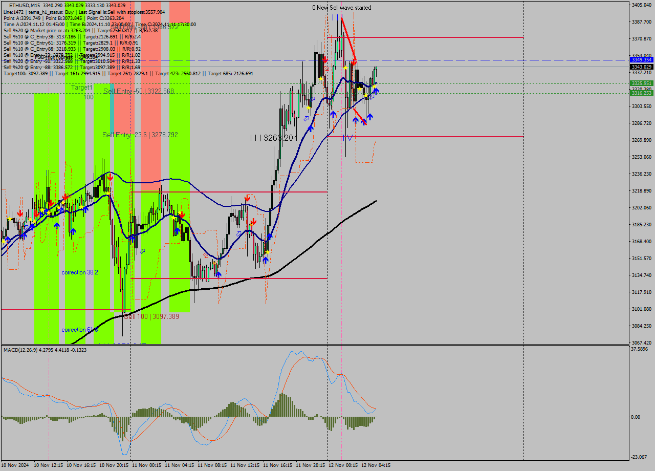Click the -23.067 MACD scale value
The image size is (655, 471).
(640, 457)
